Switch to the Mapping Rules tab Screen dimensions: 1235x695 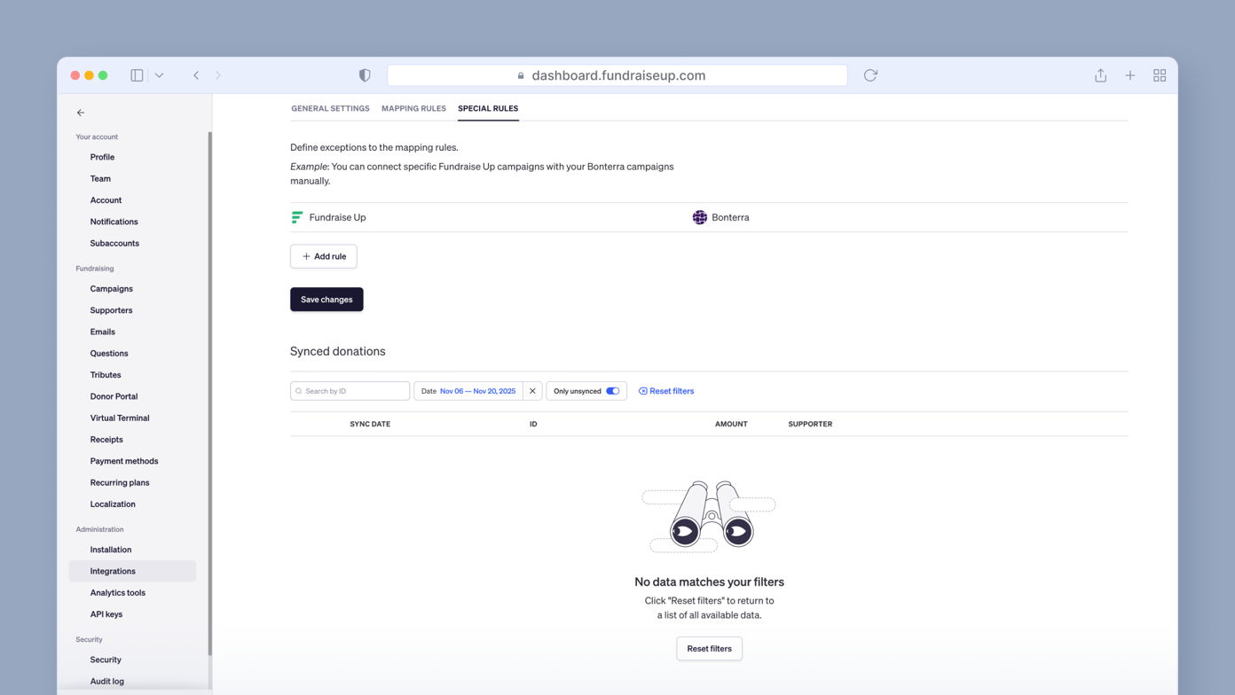pos(413,108)
